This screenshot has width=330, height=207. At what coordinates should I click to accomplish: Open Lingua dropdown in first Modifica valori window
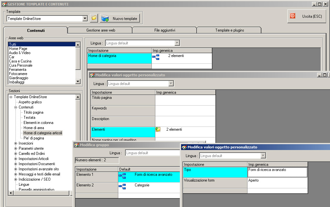171,84
